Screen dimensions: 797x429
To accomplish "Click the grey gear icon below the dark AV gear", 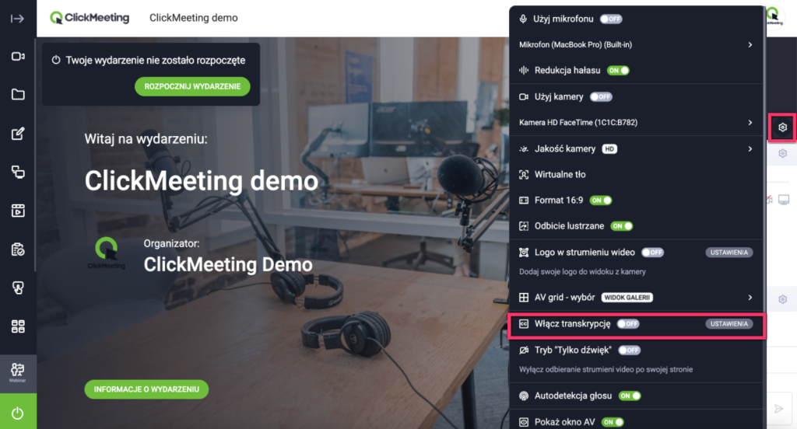I will click(783, 153).
